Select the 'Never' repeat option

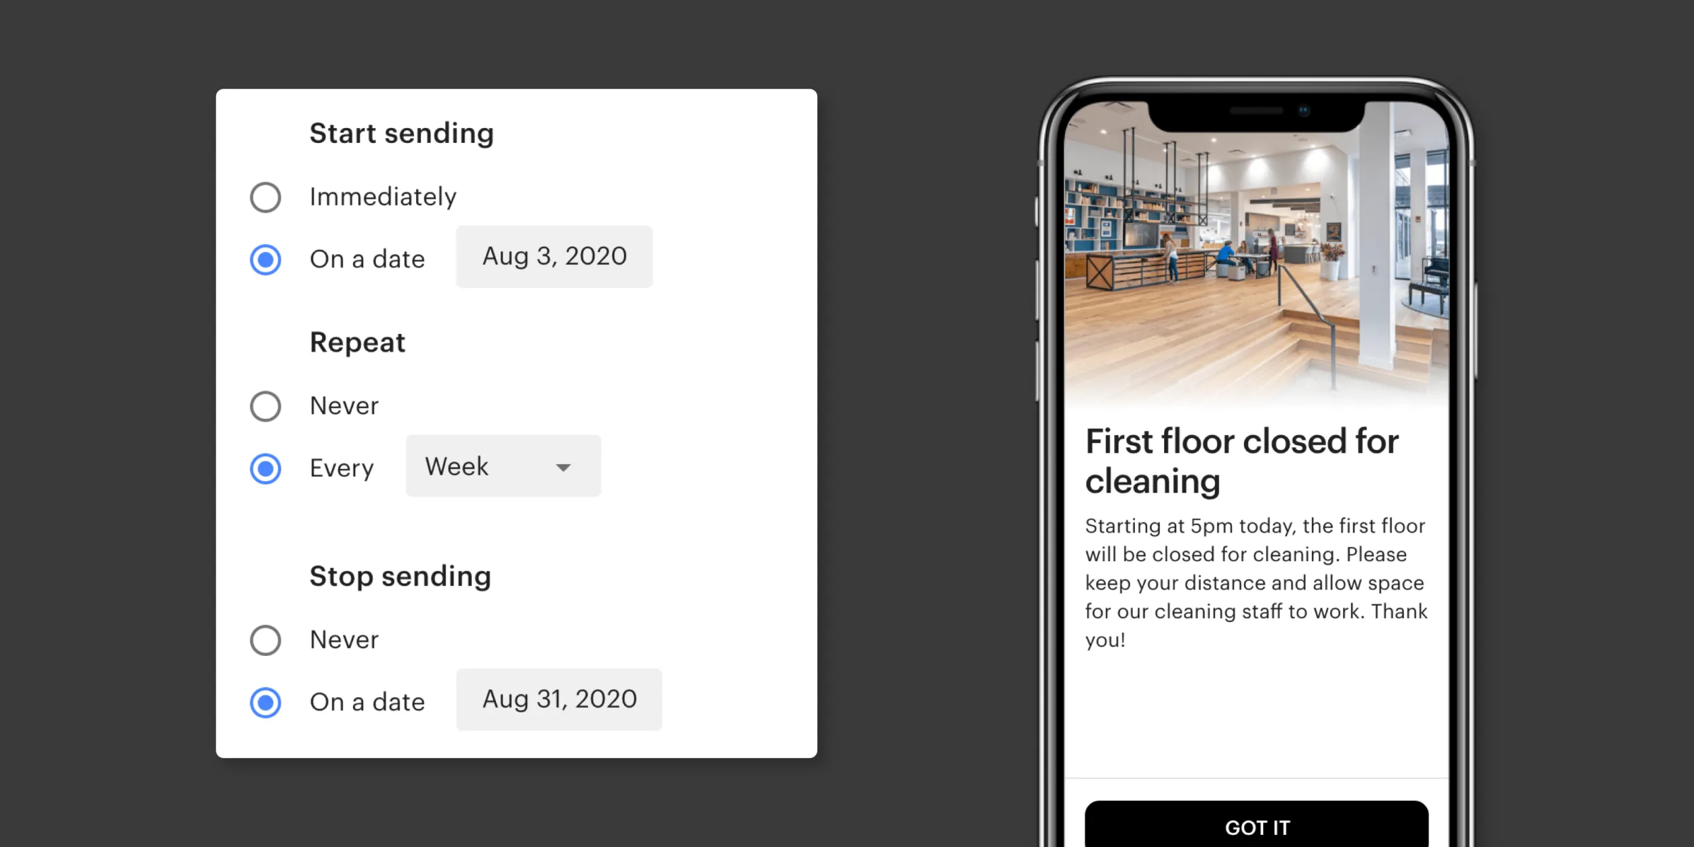266,405
